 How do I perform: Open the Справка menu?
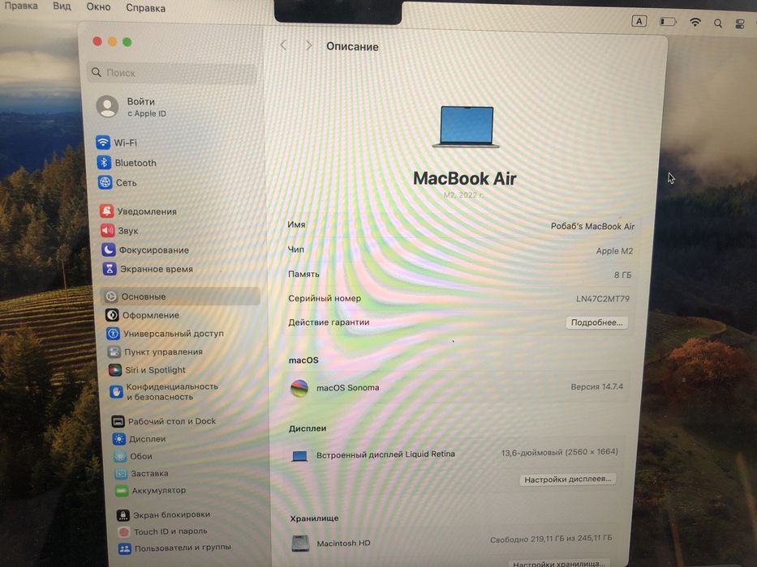point(145,8)
